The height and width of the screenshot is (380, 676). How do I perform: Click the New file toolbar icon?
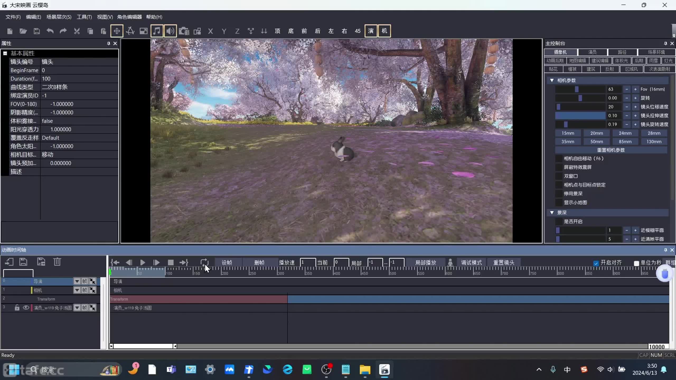pos(10,31)
